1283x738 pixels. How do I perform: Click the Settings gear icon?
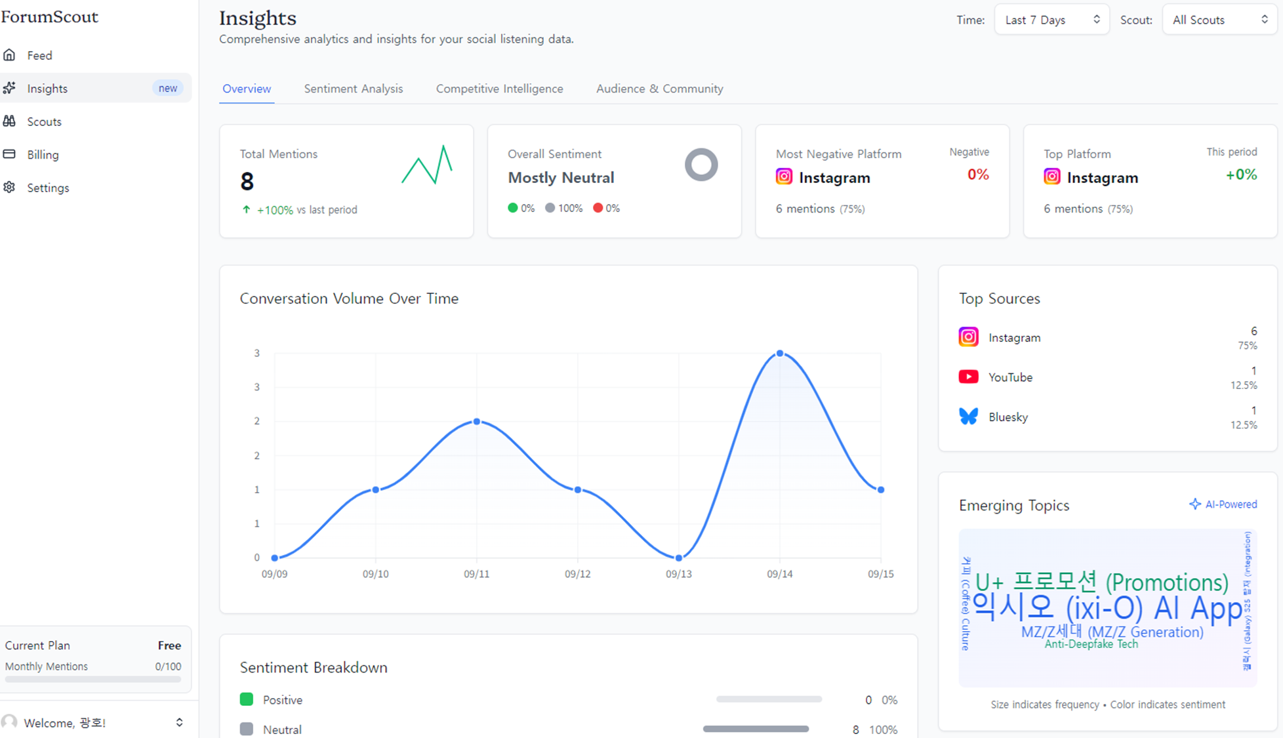coord(9,188)
